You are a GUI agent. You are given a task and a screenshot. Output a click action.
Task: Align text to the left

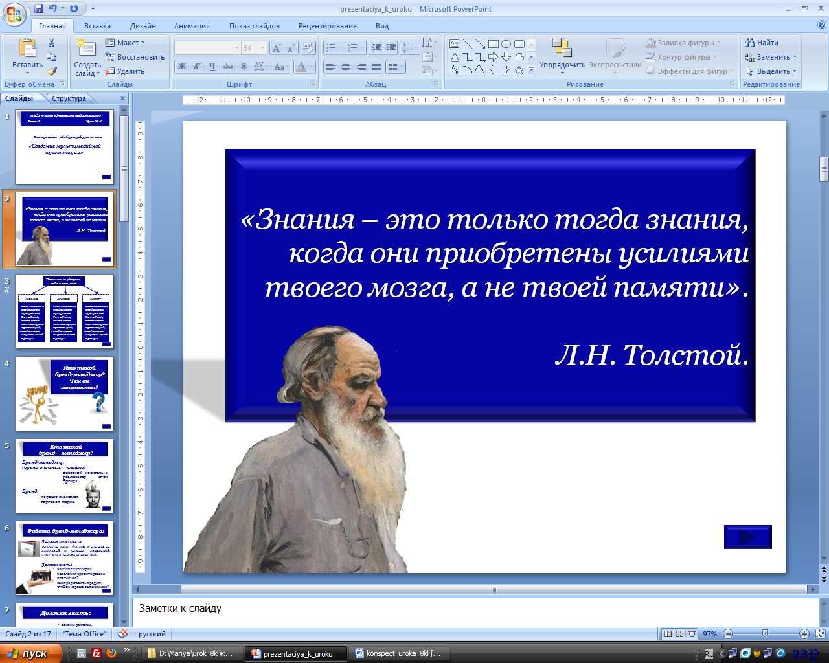tap(331, 67)
